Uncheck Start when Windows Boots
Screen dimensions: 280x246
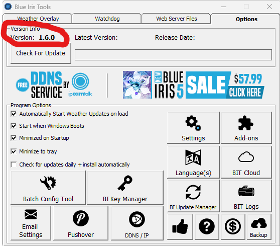point(14,126)
